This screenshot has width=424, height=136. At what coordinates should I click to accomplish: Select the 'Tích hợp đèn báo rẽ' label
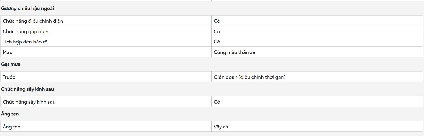pyautogui.click(x=25, y=42)
